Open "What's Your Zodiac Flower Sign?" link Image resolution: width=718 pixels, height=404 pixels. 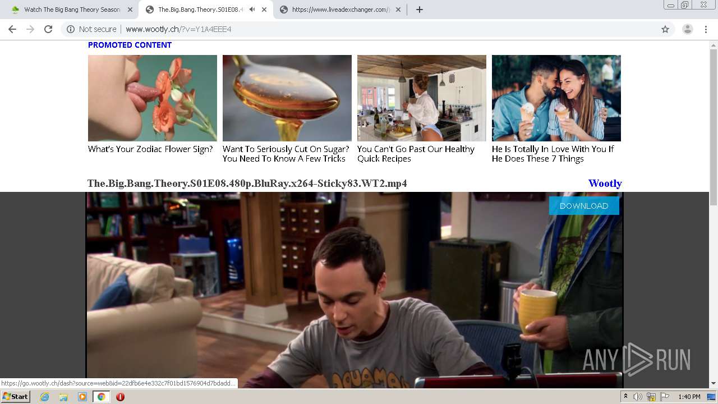coord(150,149)
